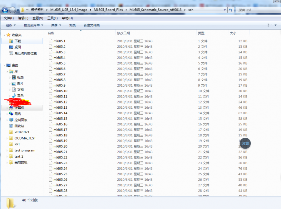Open the 查看(V) menu
This screenshot has height=209, width=281.
point(38,18)
